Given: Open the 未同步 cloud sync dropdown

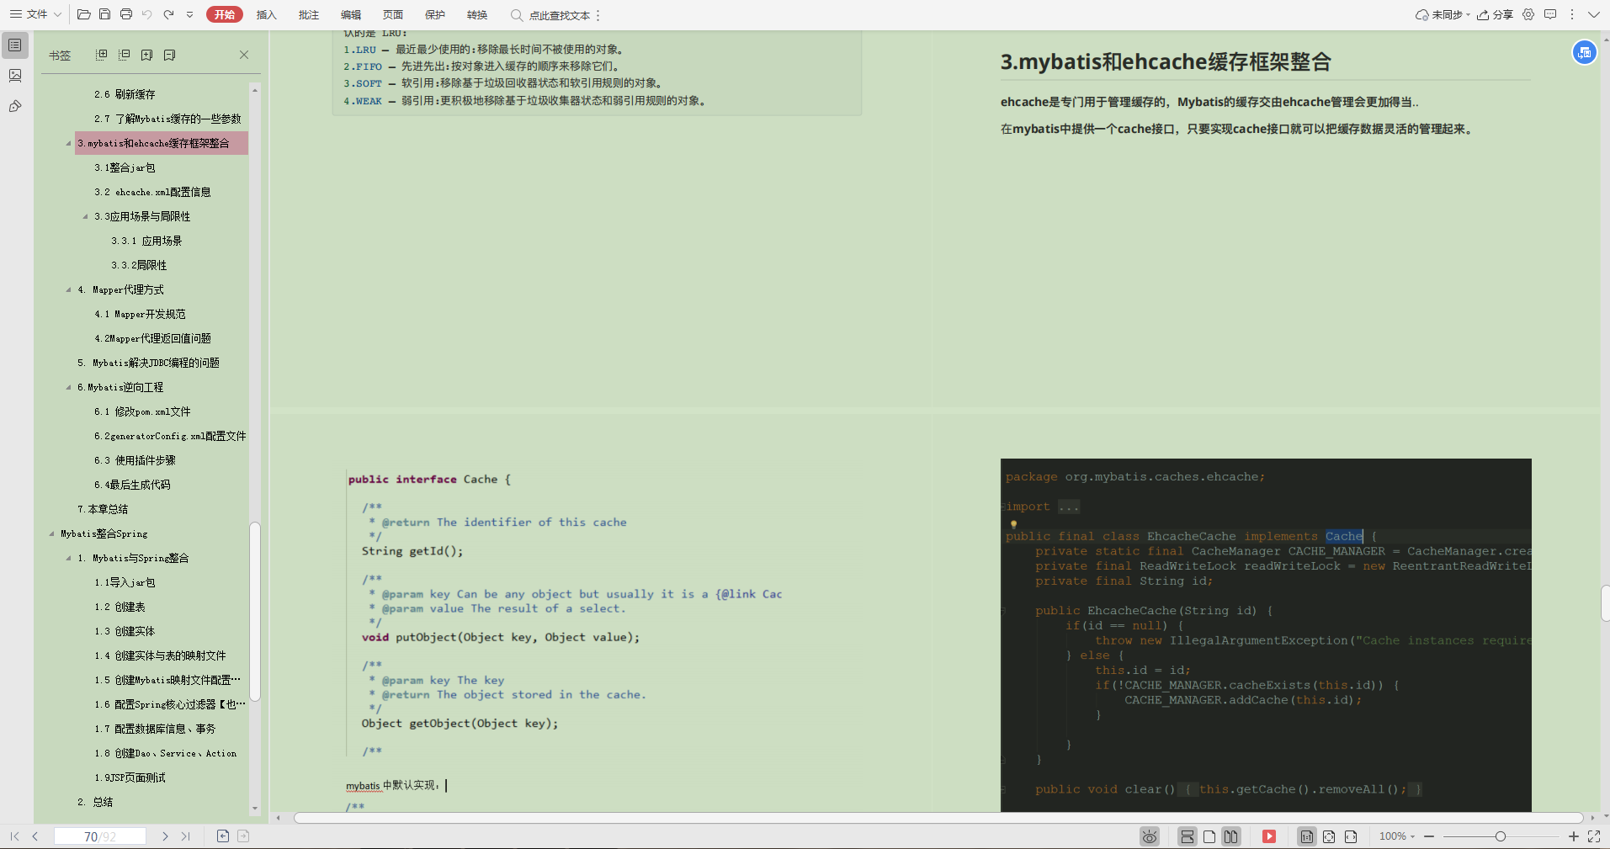Looking at the screenshot, I should (x=1443, y=14).
